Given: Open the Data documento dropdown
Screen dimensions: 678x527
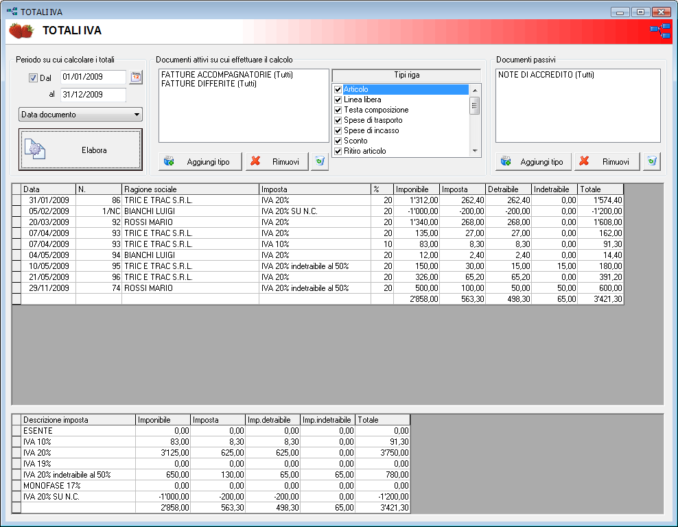Looking at the screenshot, I should (80, 115).
